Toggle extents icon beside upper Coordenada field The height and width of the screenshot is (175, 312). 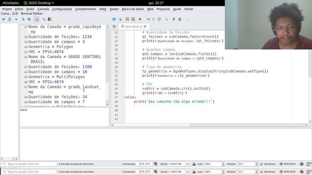click(156, 164)
